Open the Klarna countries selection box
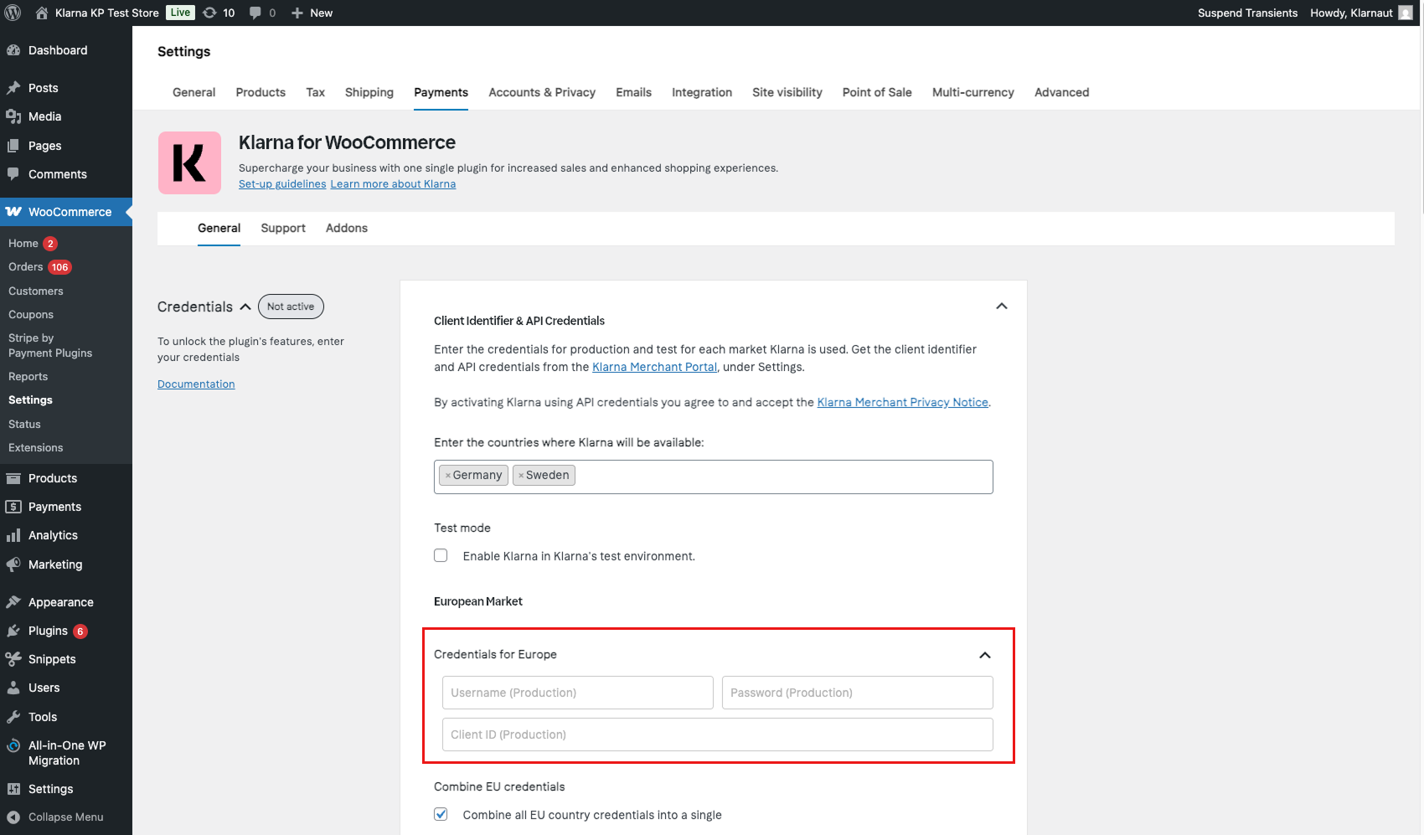Image resolution: width=1424 pixels, height=835 pixels. coord(714,477)
